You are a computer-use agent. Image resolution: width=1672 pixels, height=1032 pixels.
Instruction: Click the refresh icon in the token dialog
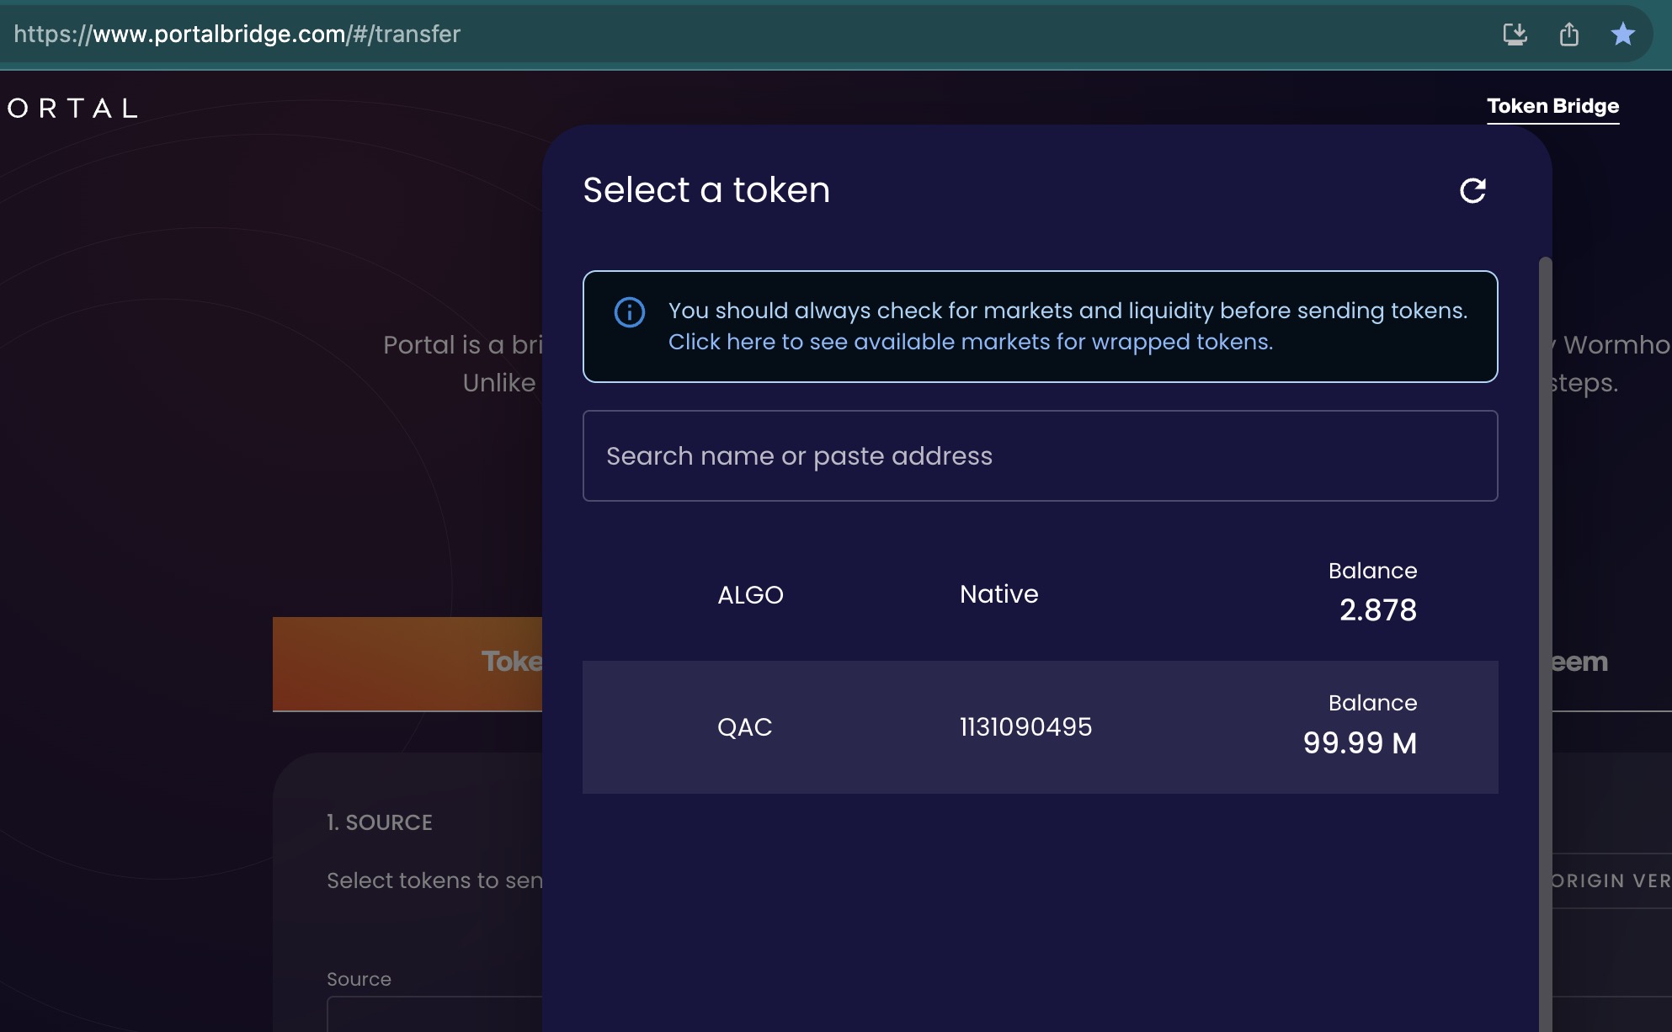1473,191
